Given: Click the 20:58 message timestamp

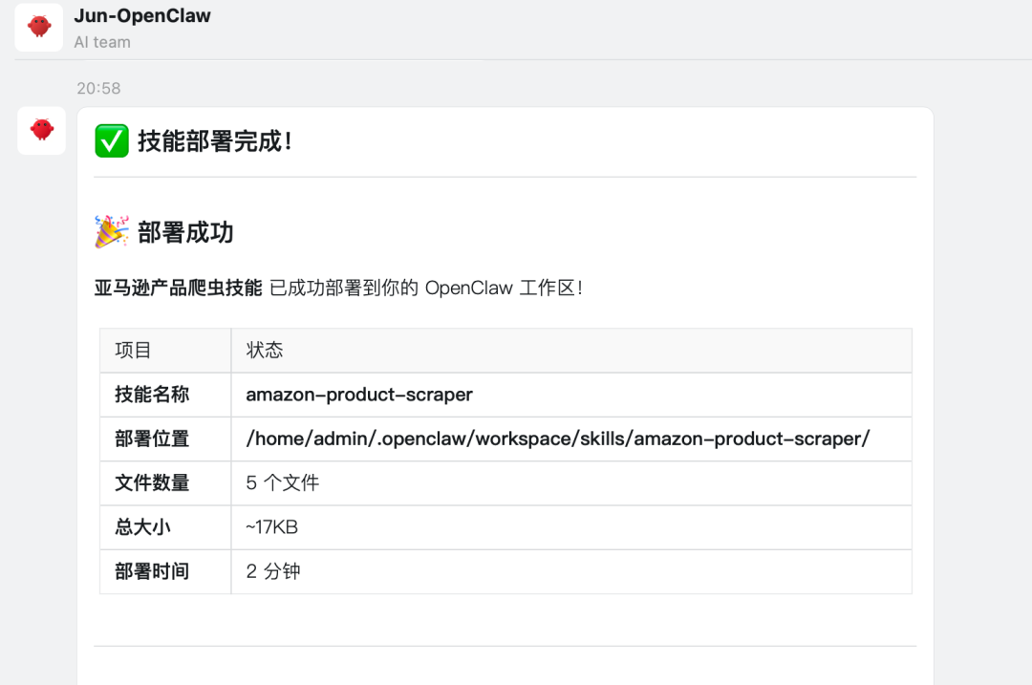Looking at the screenshot, I should 98,88.
